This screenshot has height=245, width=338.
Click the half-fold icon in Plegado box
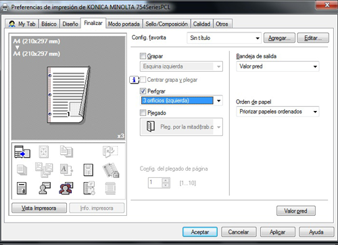[151, 126]
